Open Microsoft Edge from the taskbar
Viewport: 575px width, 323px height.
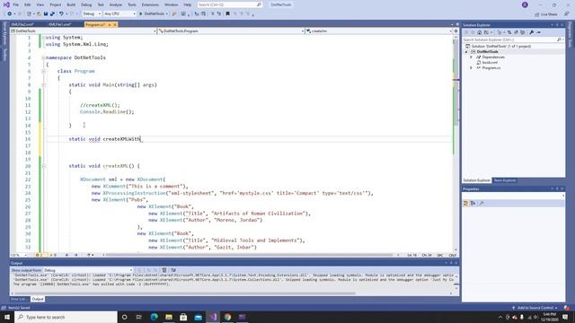coord(154,317)
